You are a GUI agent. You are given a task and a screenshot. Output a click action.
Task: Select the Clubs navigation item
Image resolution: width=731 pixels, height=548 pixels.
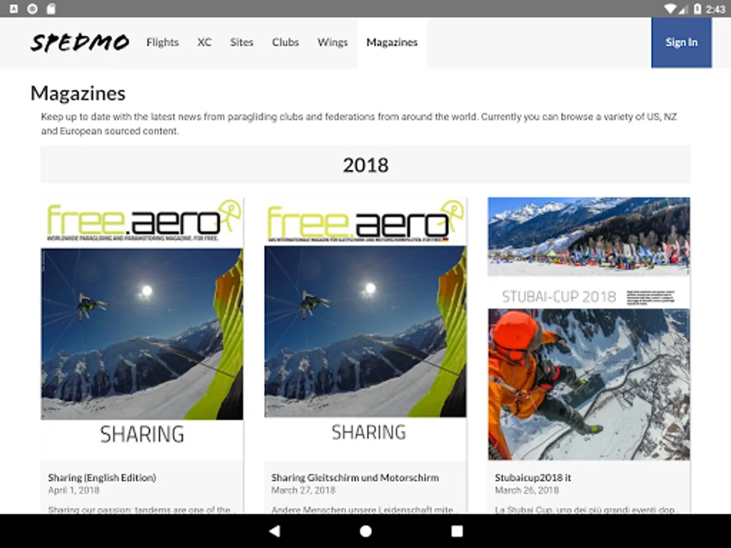286,43
